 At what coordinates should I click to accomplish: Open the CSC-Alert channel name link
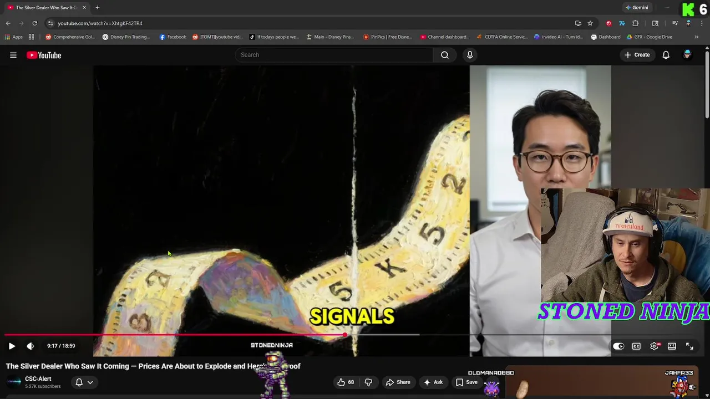[x=38, y=379]
